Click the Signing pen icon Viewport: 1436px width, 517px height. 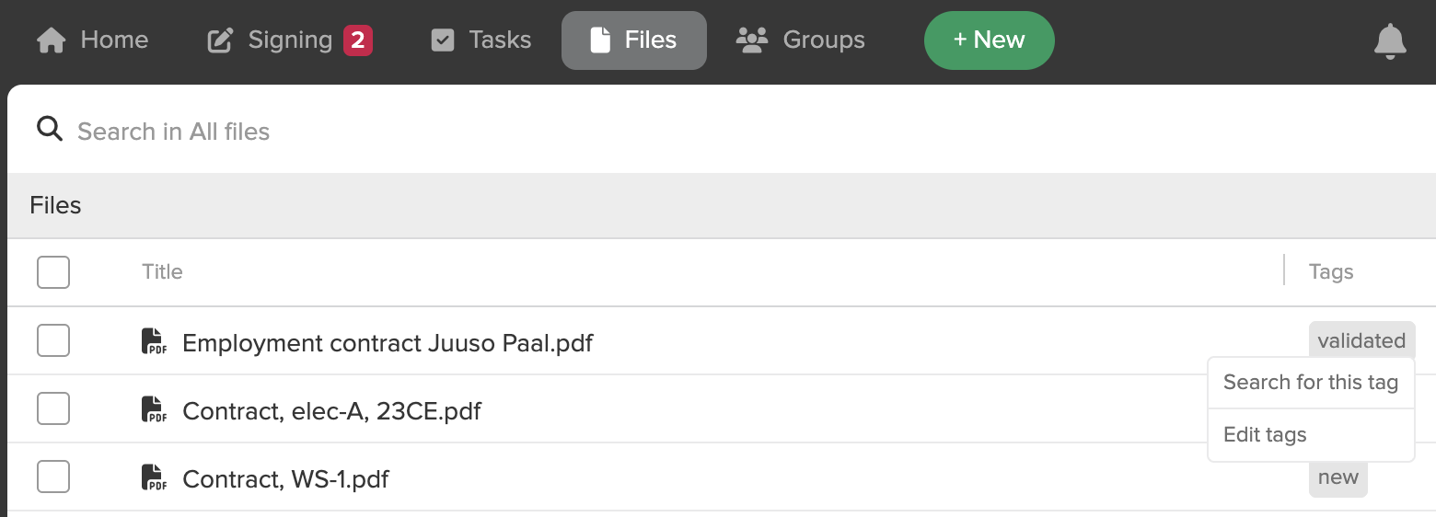[220, 40]
